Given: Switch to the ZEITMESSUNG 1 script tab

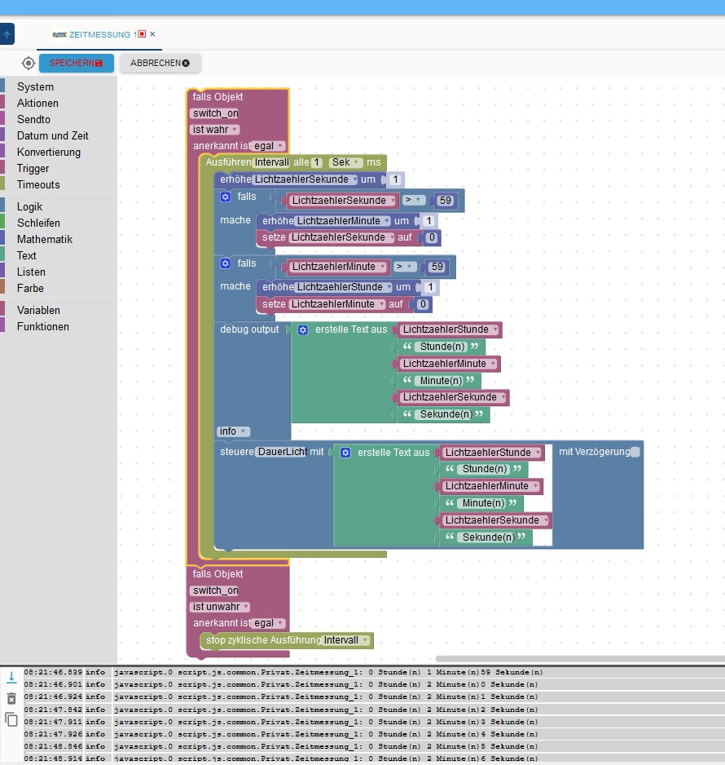Looking at the screenshot, I should tap(99, 34).
